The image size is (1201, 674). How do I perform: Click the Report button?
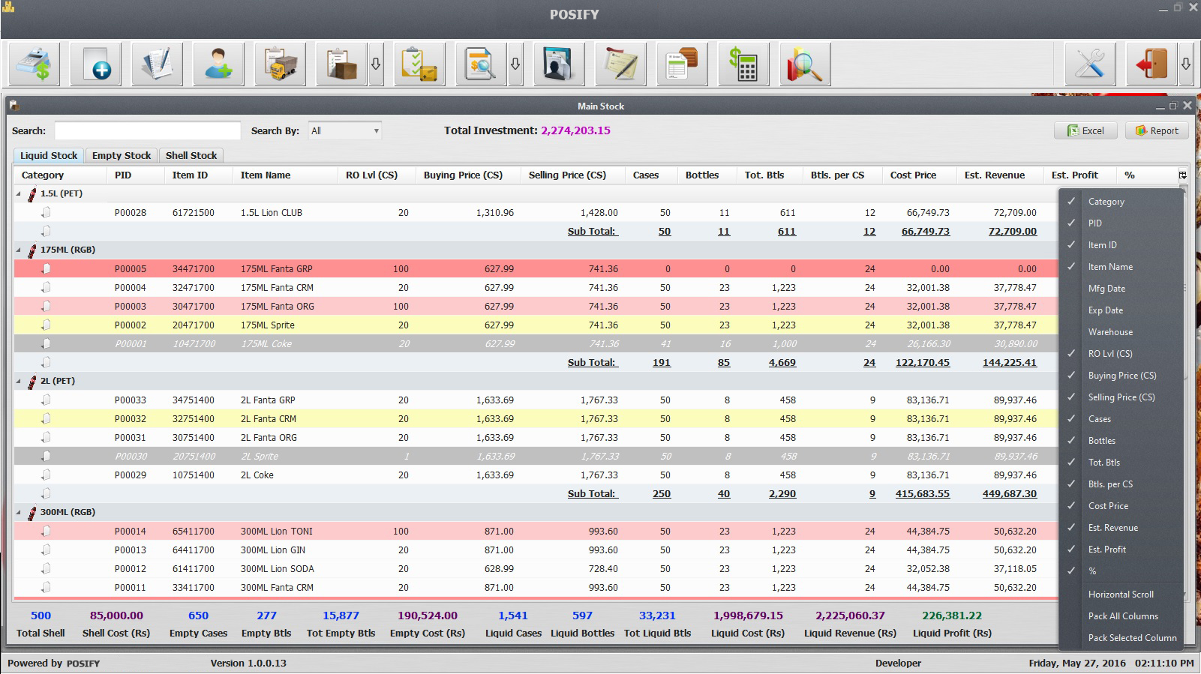tap(1157, 130)
